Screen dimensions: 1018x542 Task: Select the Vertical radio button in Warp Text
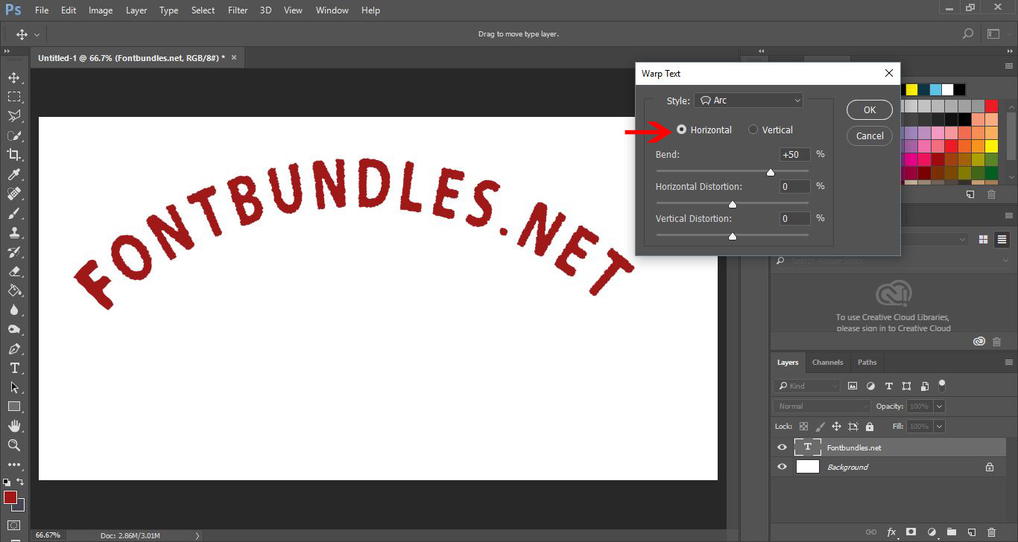tap(753, 129)
